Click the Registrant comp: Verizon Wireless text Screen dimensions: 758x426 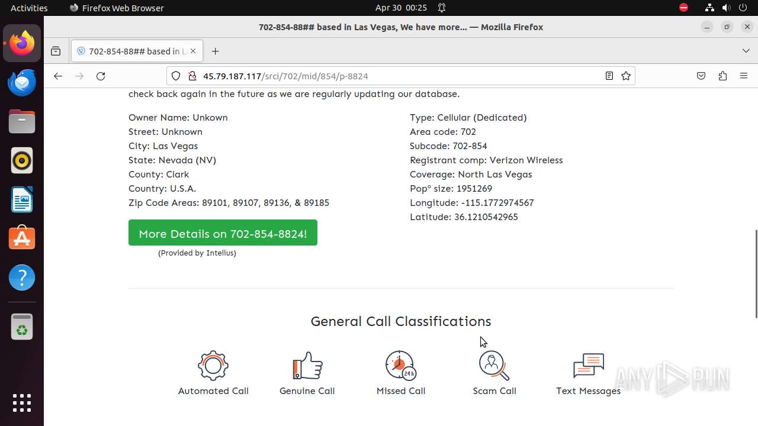(x=486, y=160)
